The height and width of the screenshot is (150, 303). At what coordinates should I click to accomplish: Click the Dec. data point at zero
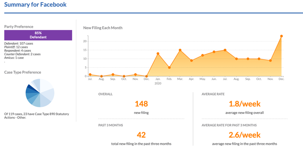pos(147,76)
